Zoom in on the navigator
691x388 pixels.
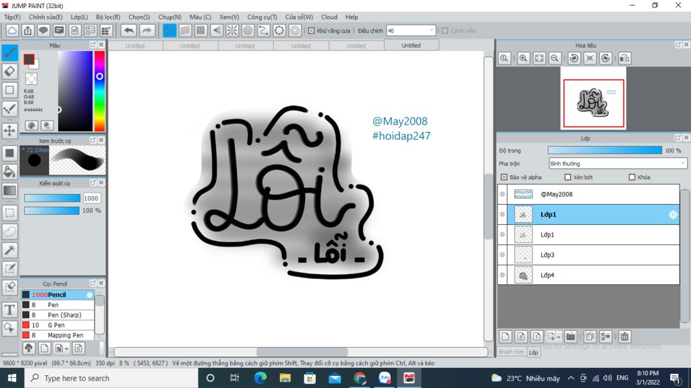[523, 58]
